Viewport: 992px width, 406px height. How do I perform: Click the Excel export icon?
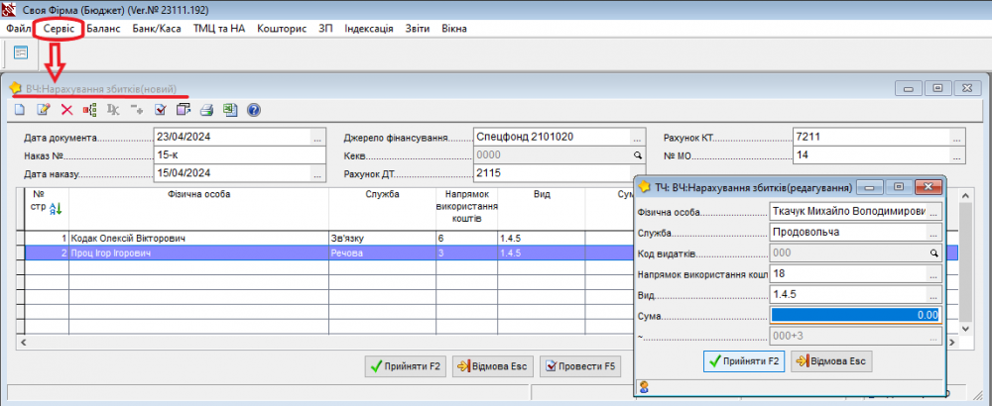click(x=230, y=110)
